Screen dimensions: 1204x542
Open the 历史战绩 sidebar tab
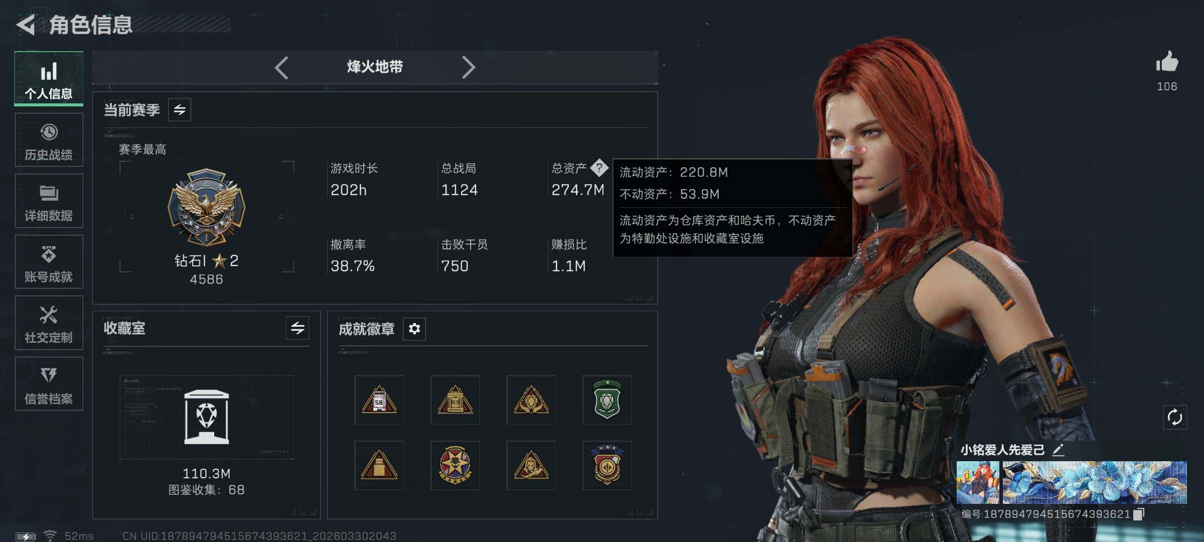click(x=49, y=140)
